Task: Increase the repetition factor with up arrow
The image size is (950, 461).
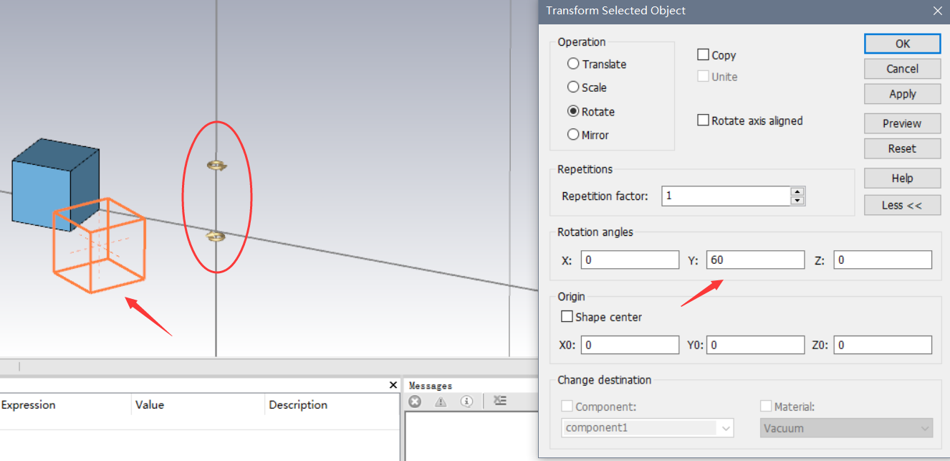Action: 797,191
